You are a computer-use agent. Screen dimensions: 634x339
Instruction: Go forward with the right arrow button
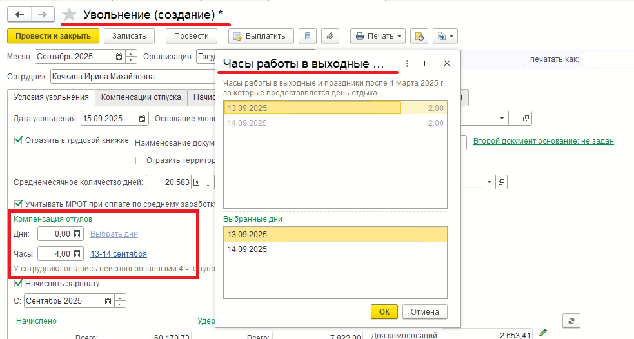(43, 15)
